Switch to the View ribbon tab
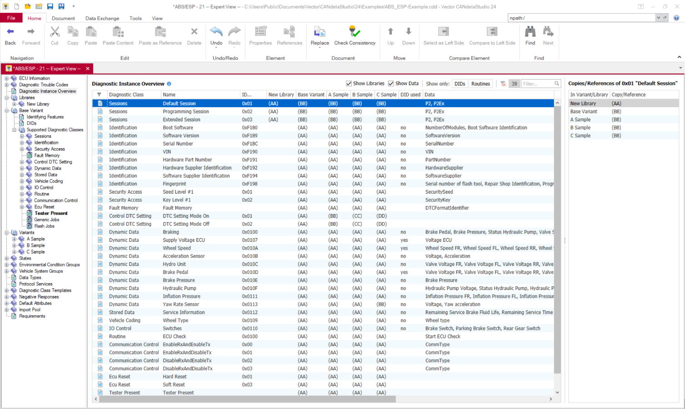685x409 pixels. point(157,18)
